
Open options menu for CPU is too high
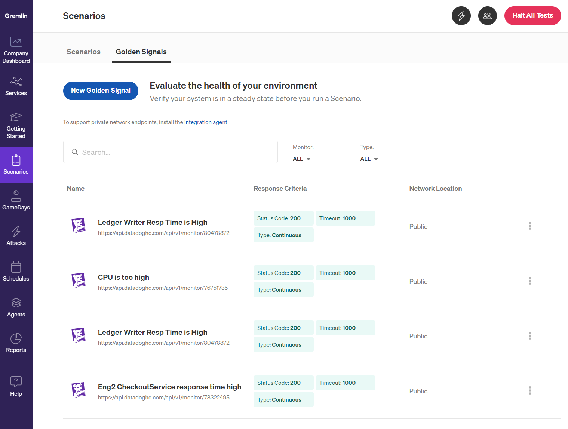tap(530, 281)
